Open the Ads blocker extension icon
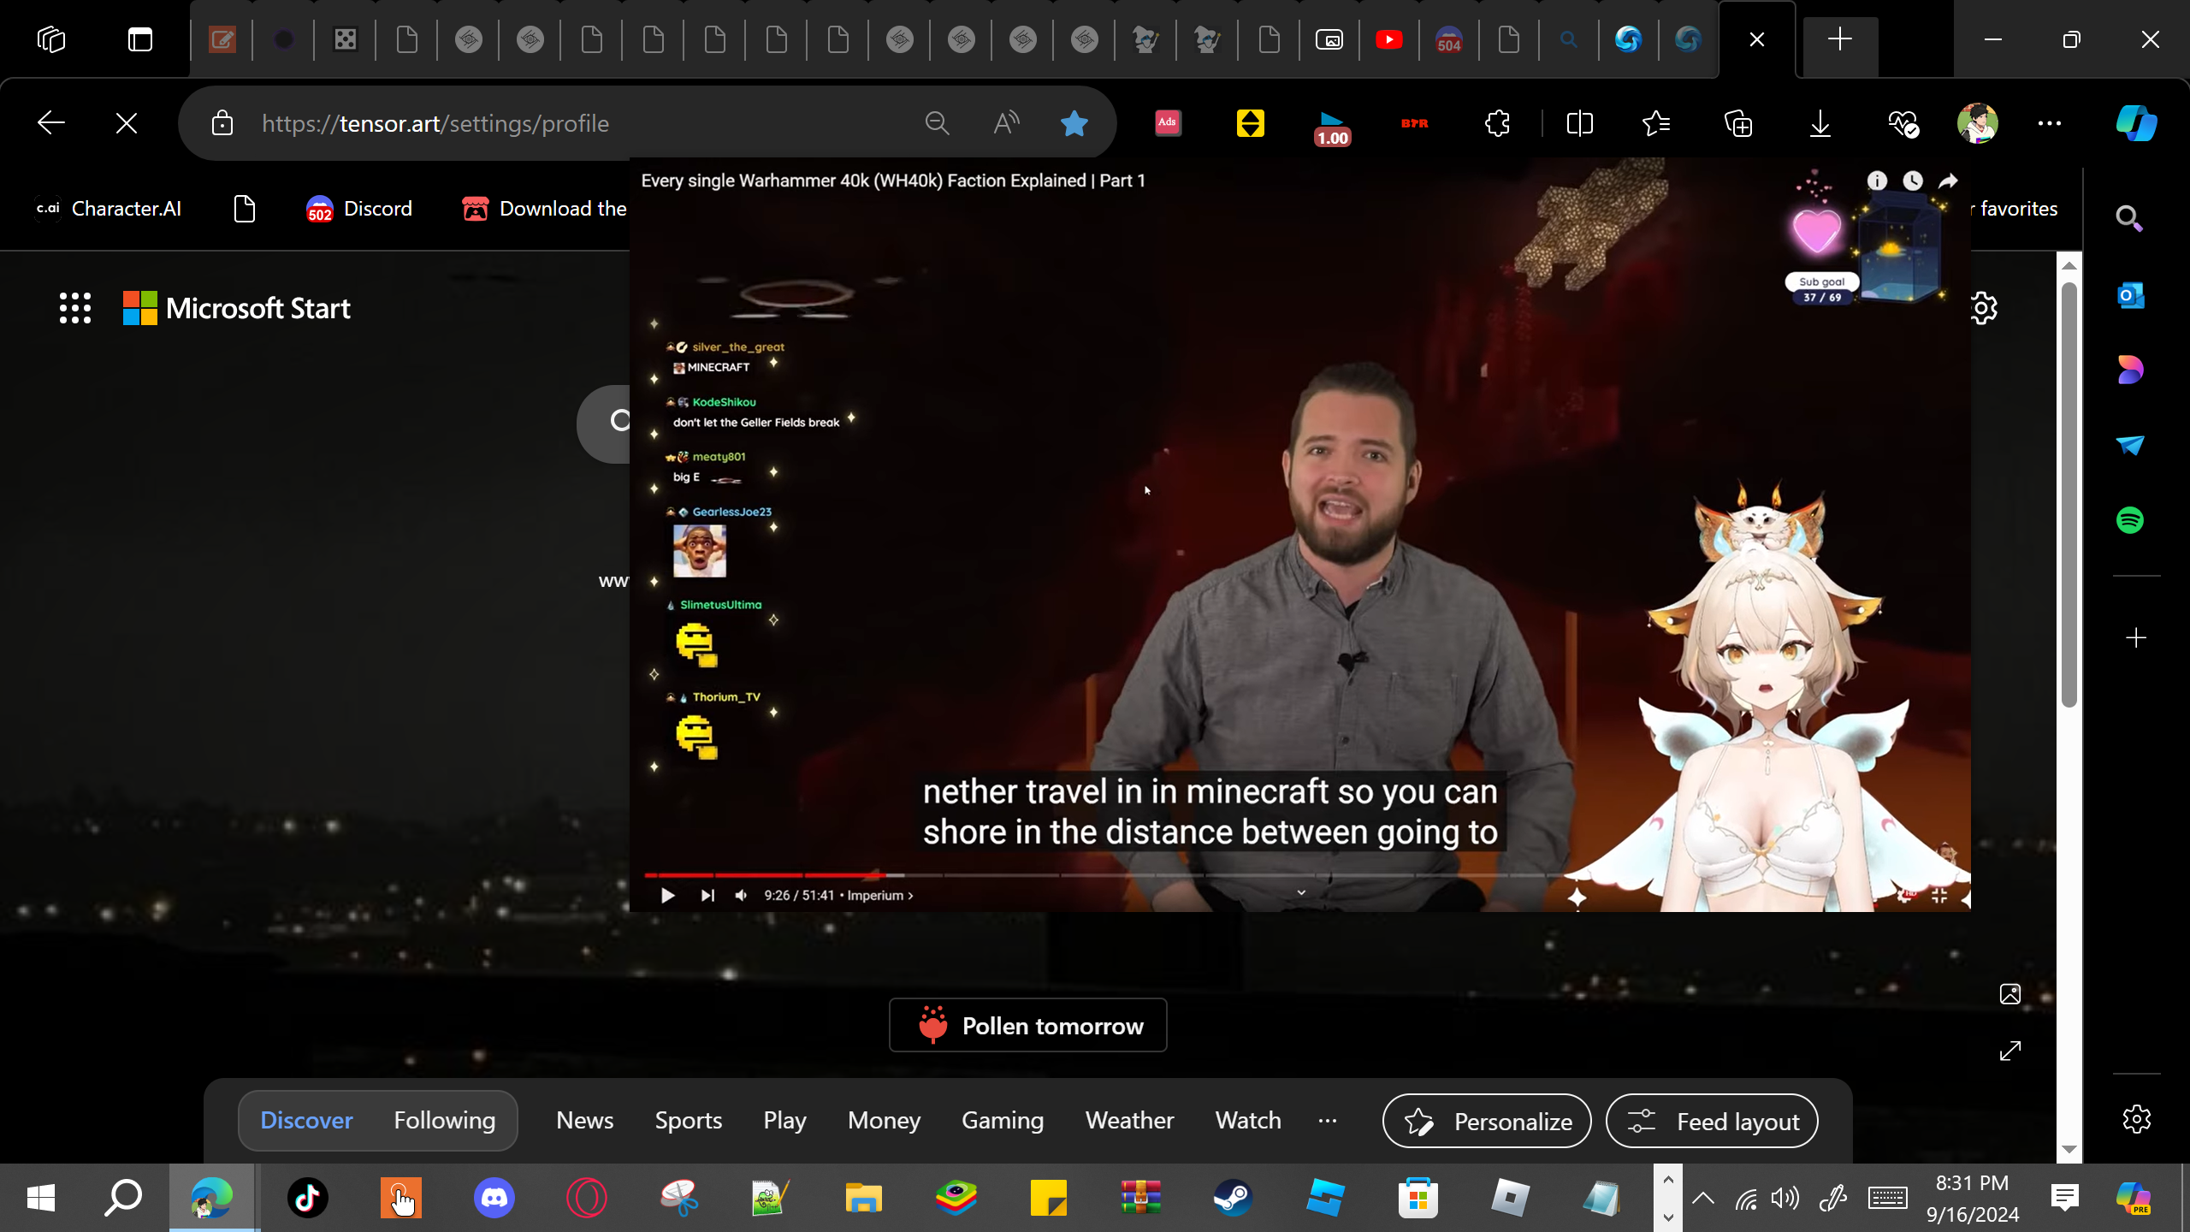Image resolution: width=2190 pixels, height=1232 pixels. (1168, 123)
